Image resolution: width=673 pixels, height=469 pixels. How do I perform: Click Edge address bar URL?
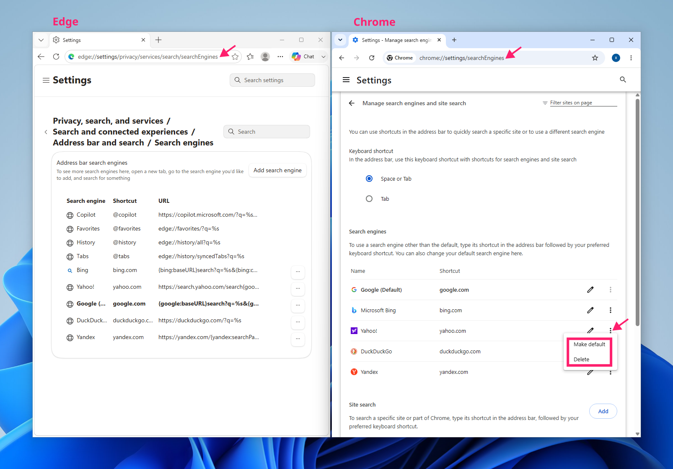tap(148, 57)
